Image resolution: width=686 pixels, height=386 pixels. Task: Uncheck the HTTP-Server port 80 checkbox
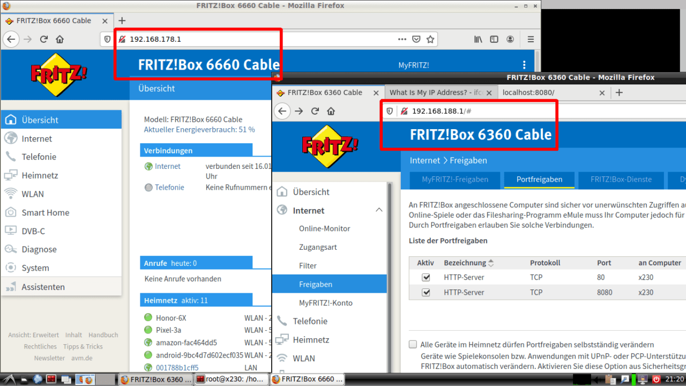pyautogui.click(x=426, y=278)
